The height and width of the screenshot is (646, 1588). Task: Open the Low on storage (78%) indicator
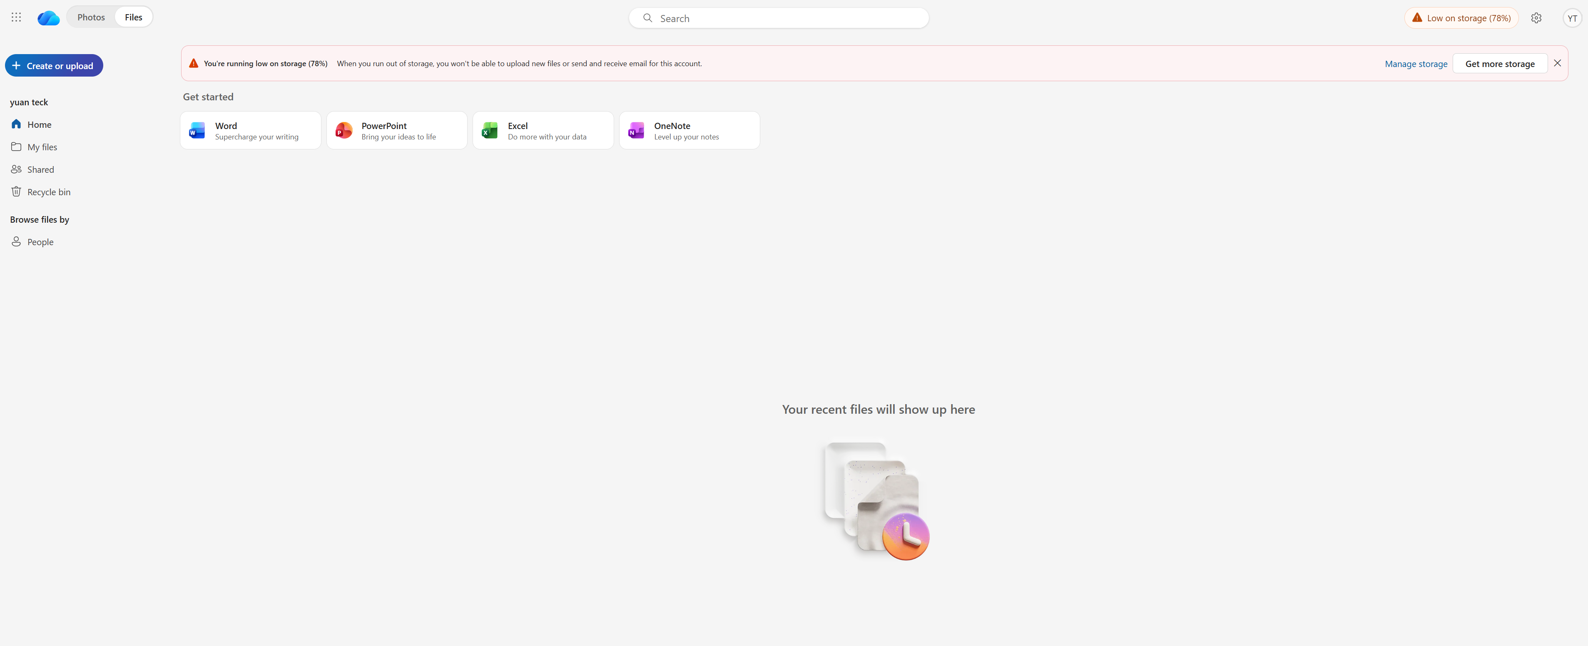click(x=1461, y=18)
